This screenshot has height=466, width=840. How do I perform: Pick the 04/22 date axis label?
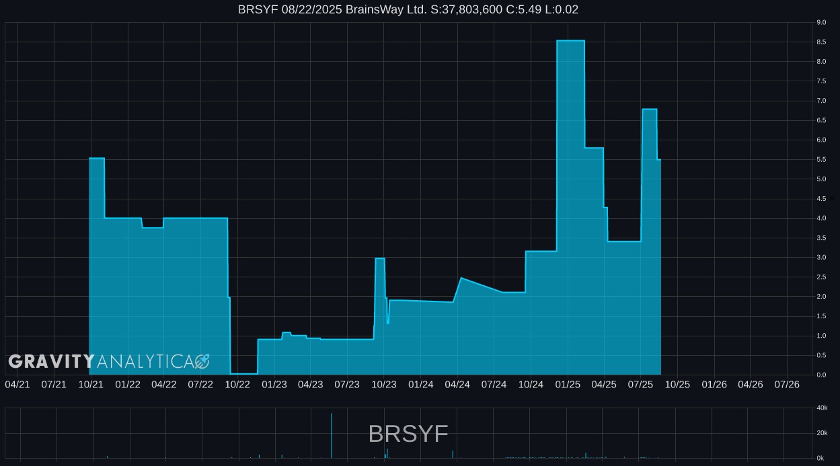(164, 384)
